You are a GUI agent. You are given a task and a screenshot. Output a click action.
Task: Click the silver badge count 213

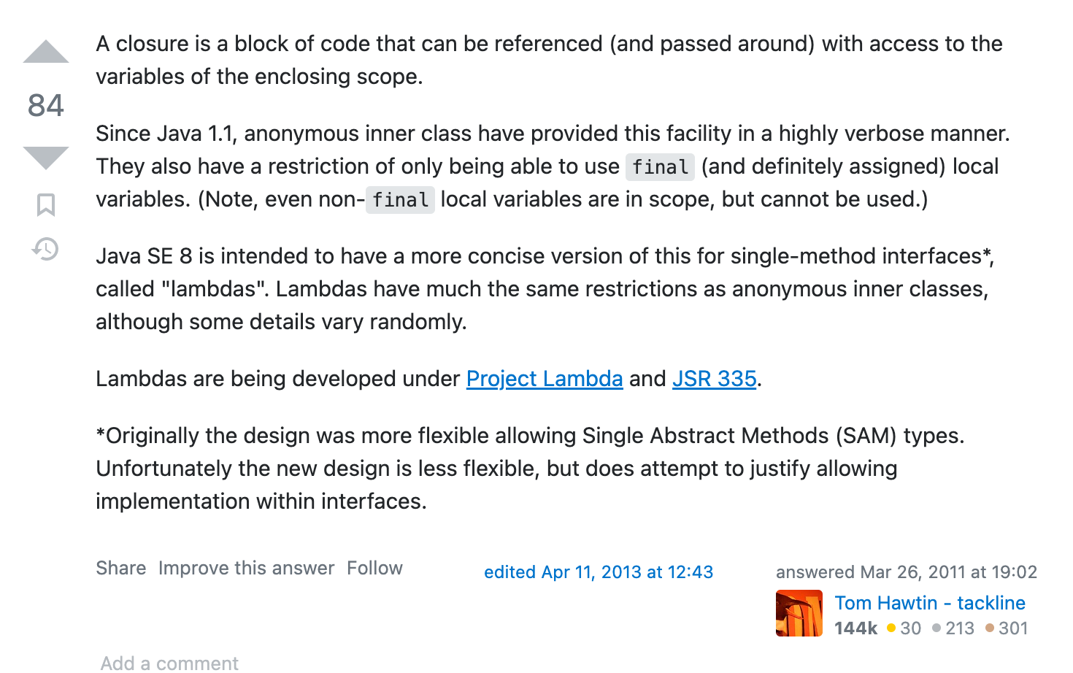(953, 628)
